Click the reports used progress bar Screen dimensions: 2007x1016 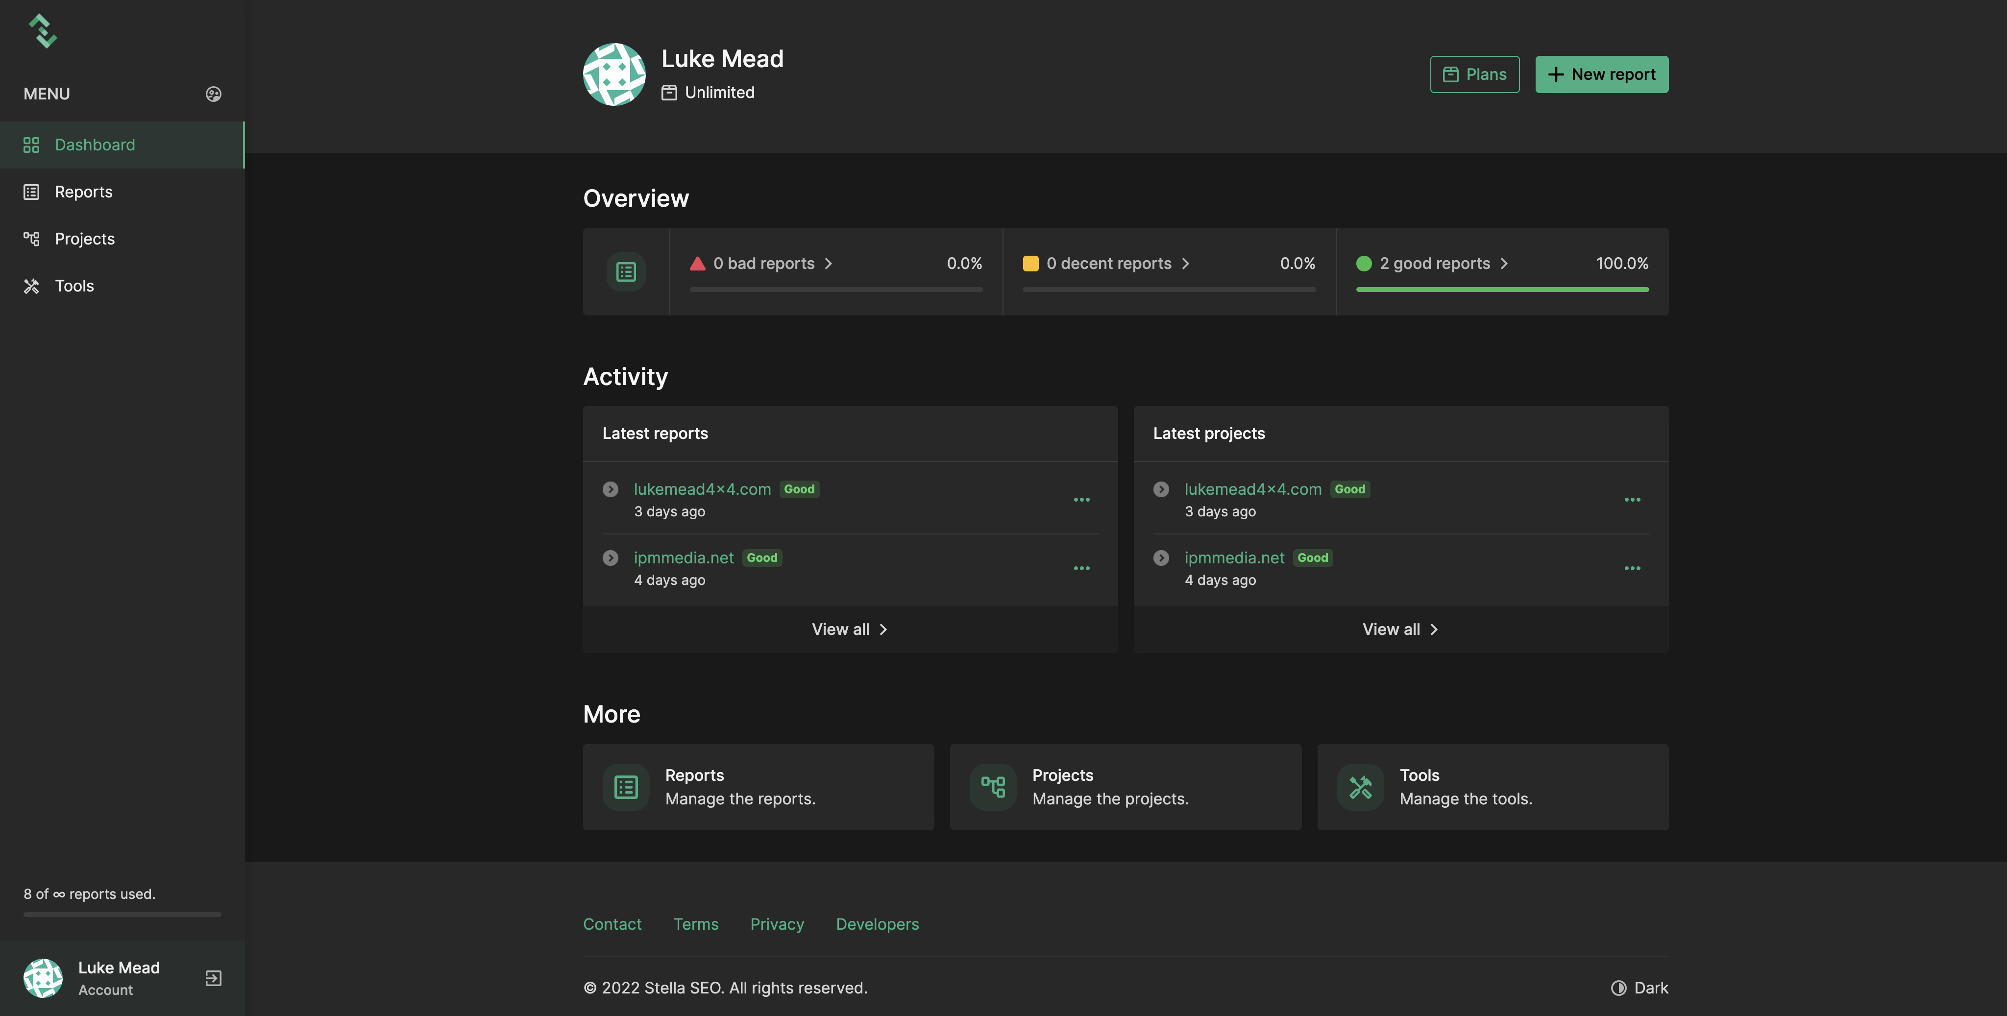(122, 914)
